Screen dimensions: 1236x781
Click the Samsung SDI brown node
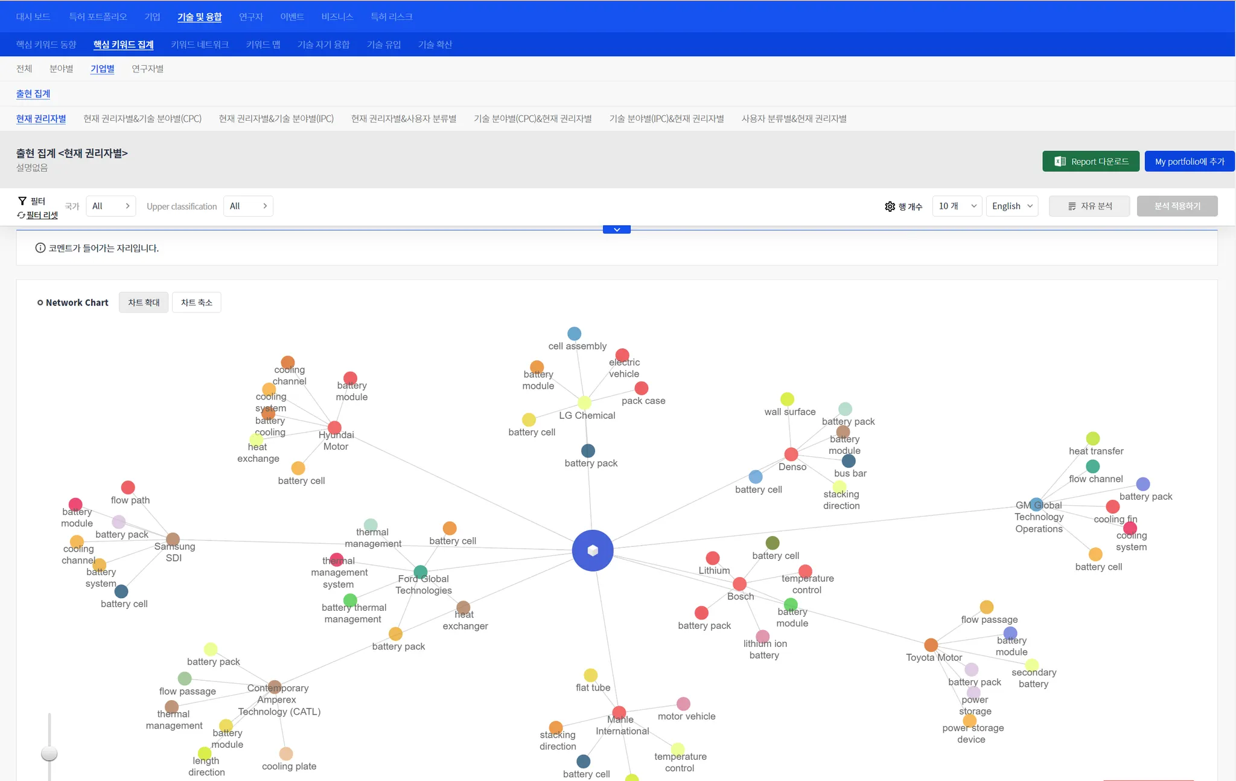(173, 539)
